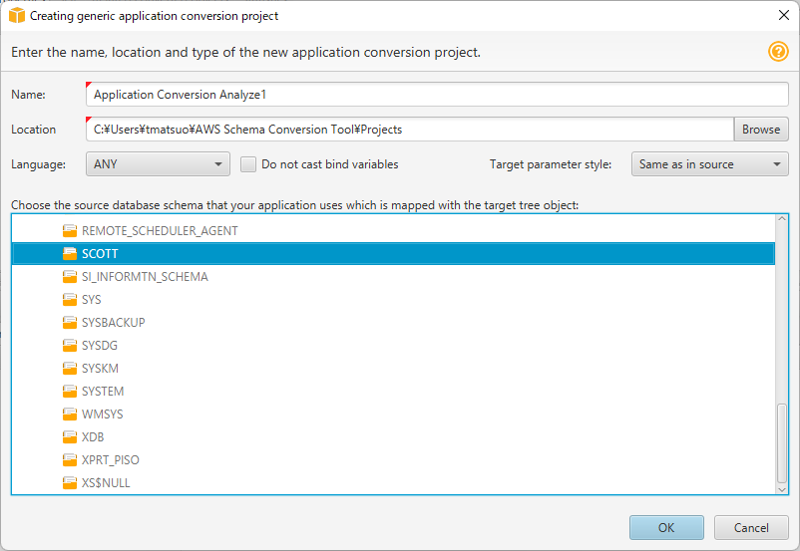800x551 pixels.
Task: Select XPRT_PISO in the schema list
Action: (110, 460)
